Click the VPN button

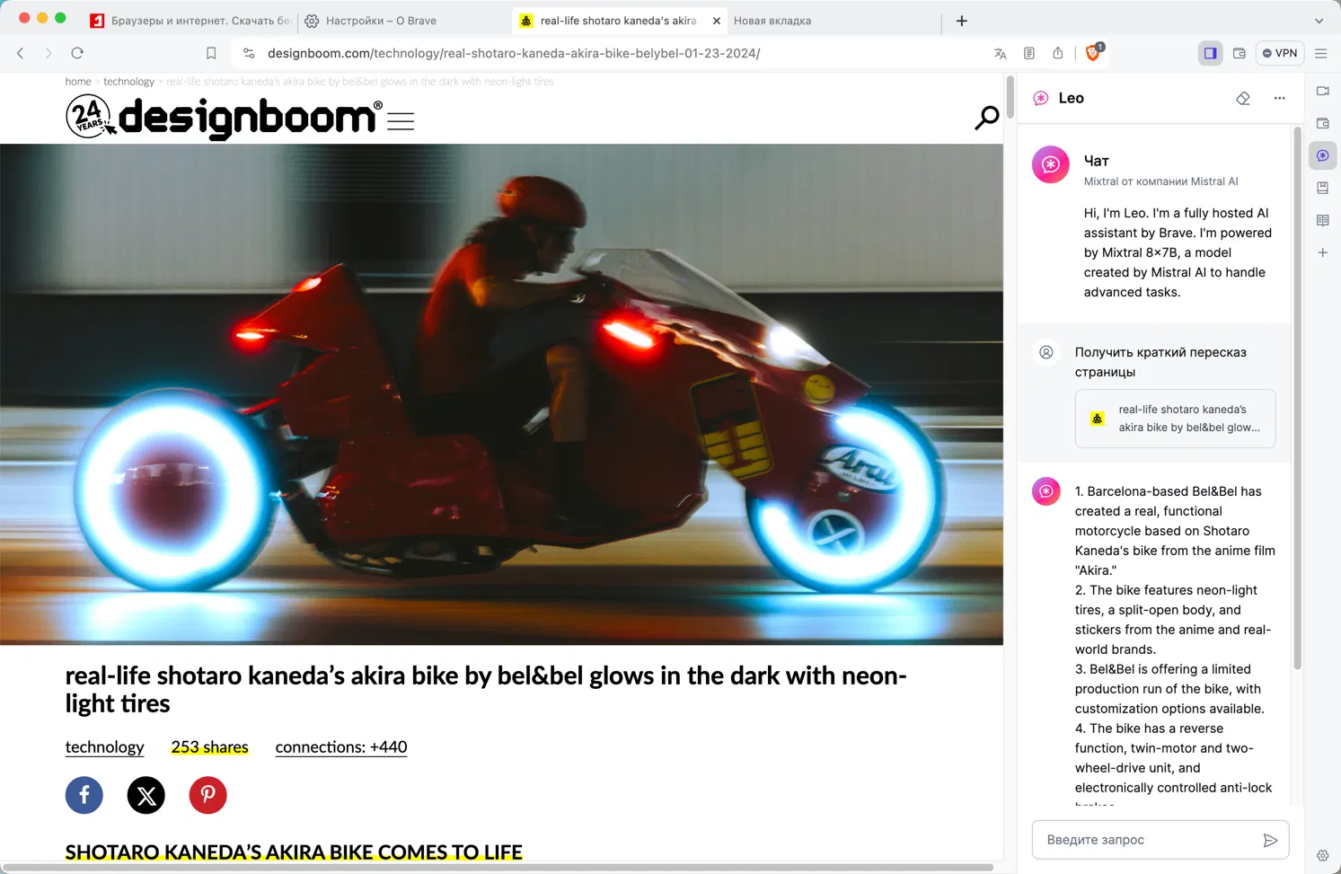[x=1280, y=53]
